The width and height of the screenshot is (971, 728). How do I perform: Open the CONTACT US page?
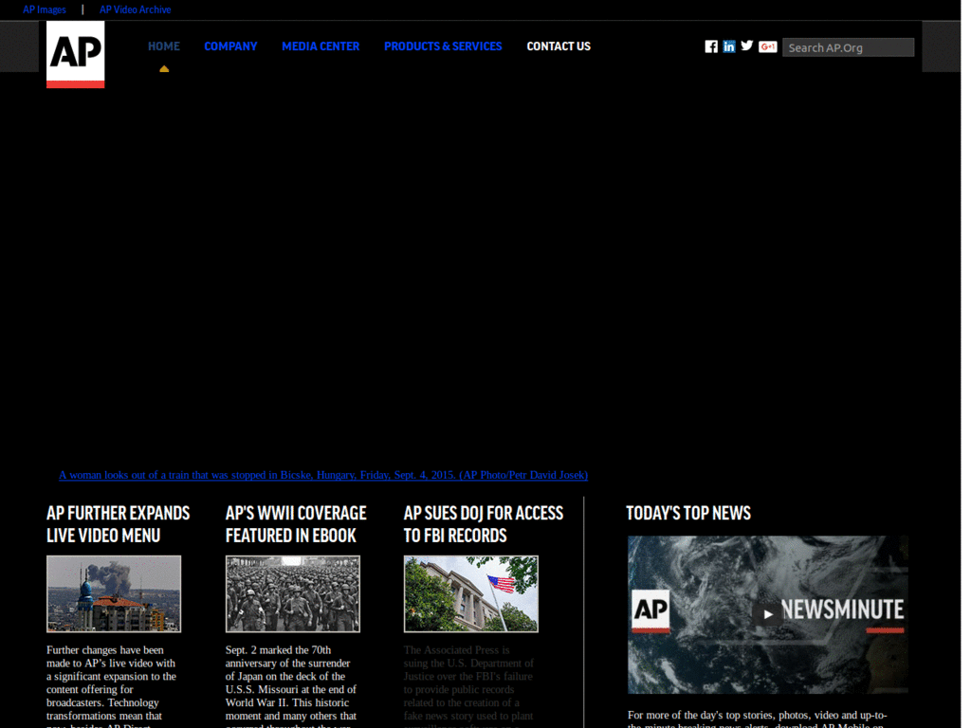point(559,45)
